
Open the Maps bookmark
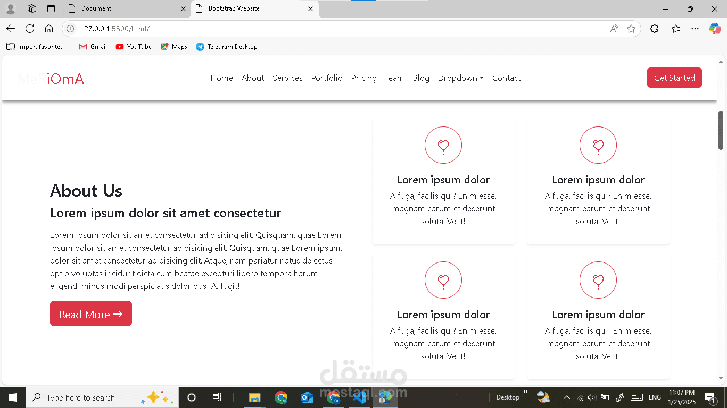[x=174, y=47]
